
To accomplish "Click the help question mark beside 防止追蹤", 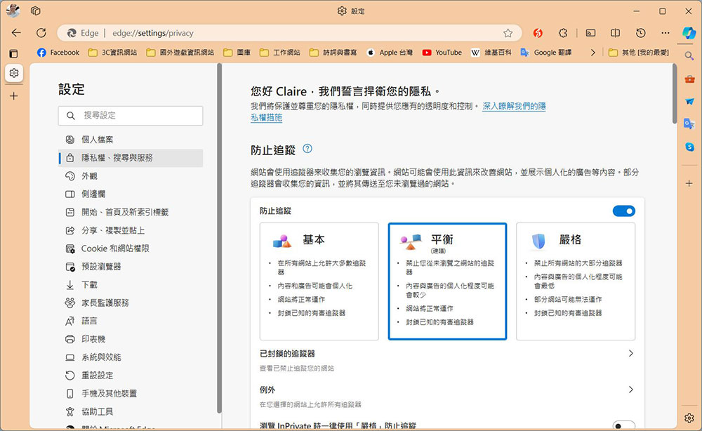I will [307, 149].
